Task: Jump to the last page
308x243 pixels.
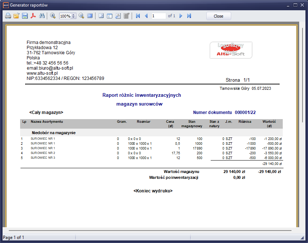Action: pyautogui.click(x=189, y=16)
